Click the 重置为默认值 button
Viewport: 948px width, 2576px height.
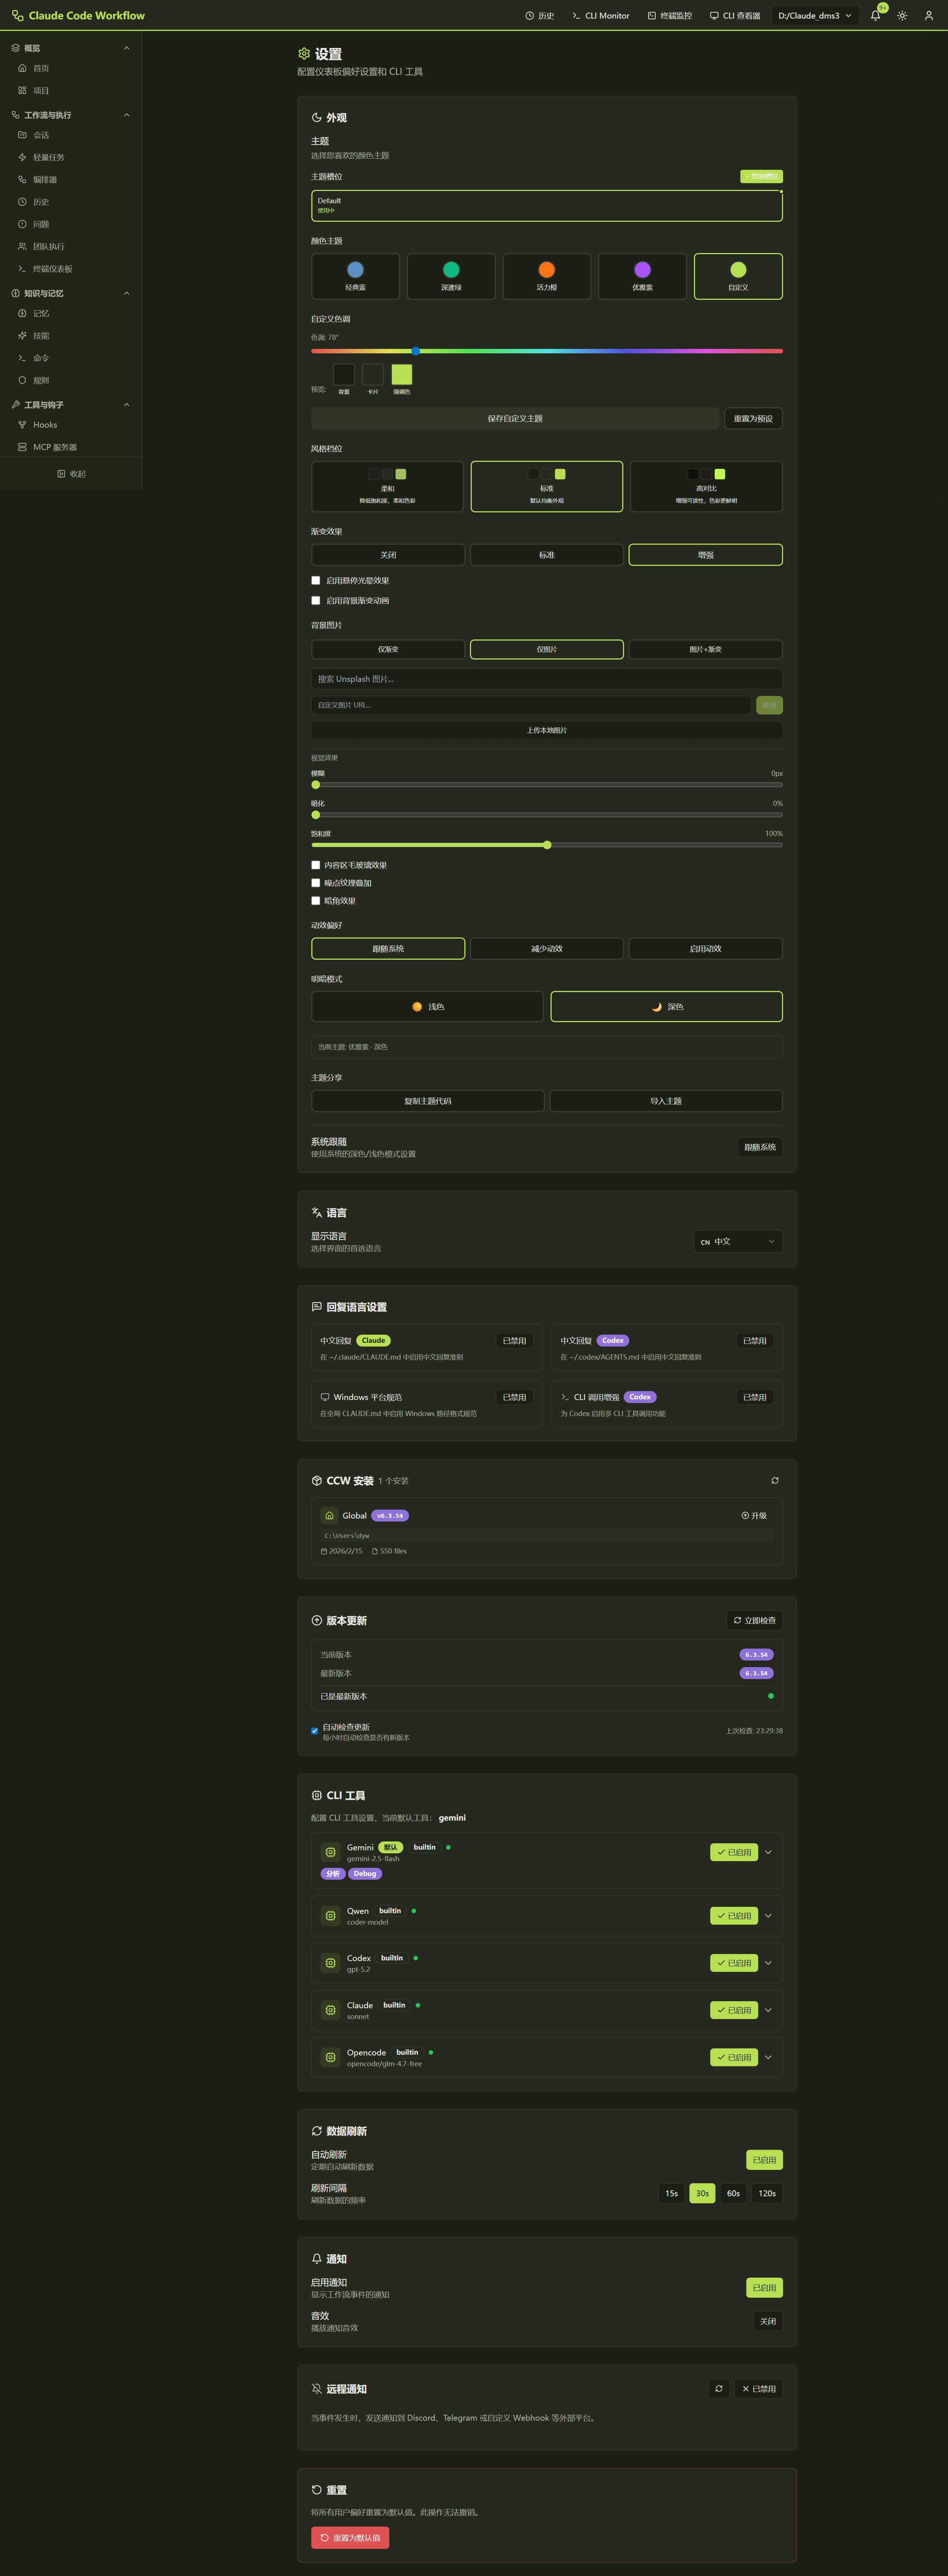coord(350,2537)
